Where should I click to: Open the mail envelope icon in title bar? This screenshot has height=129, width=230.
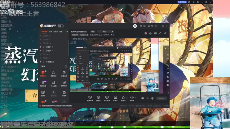(x=141, y=26)
